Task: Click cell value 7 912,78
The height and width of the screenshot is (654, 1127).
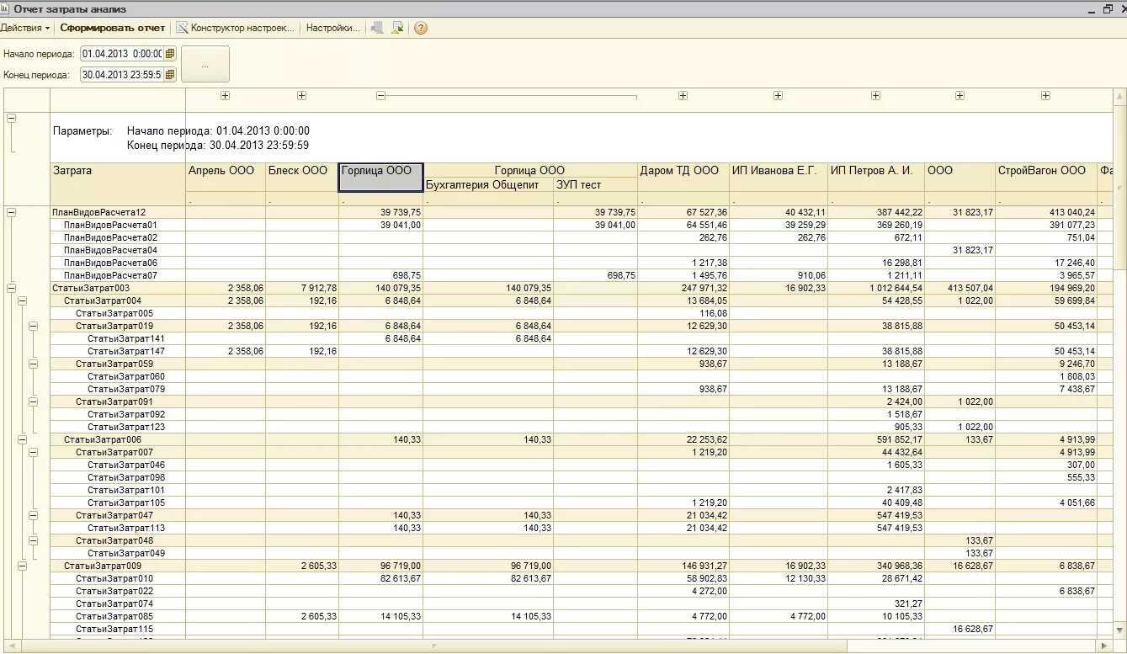Action: [x=318, y=288]
